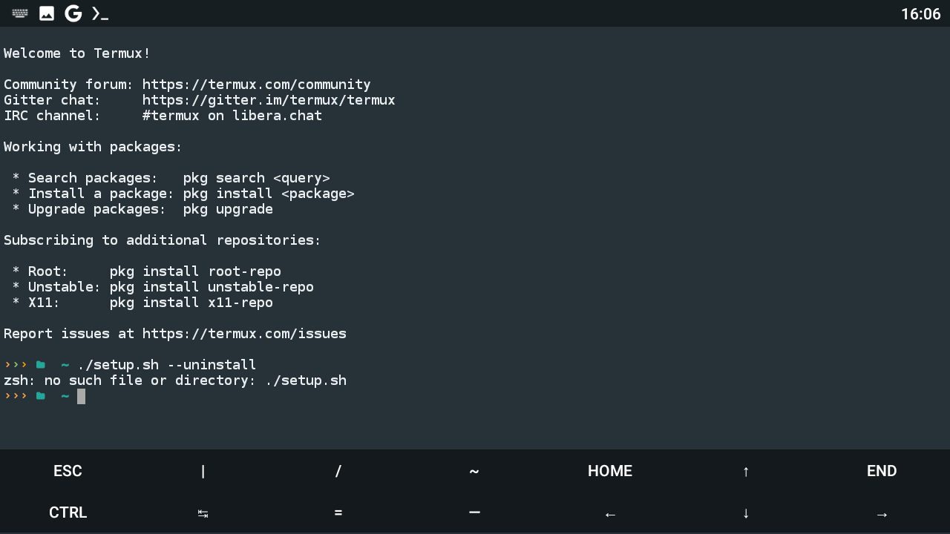Tap the ESC extra key
This screenshot has height=534, width=950.
(68, 471)
